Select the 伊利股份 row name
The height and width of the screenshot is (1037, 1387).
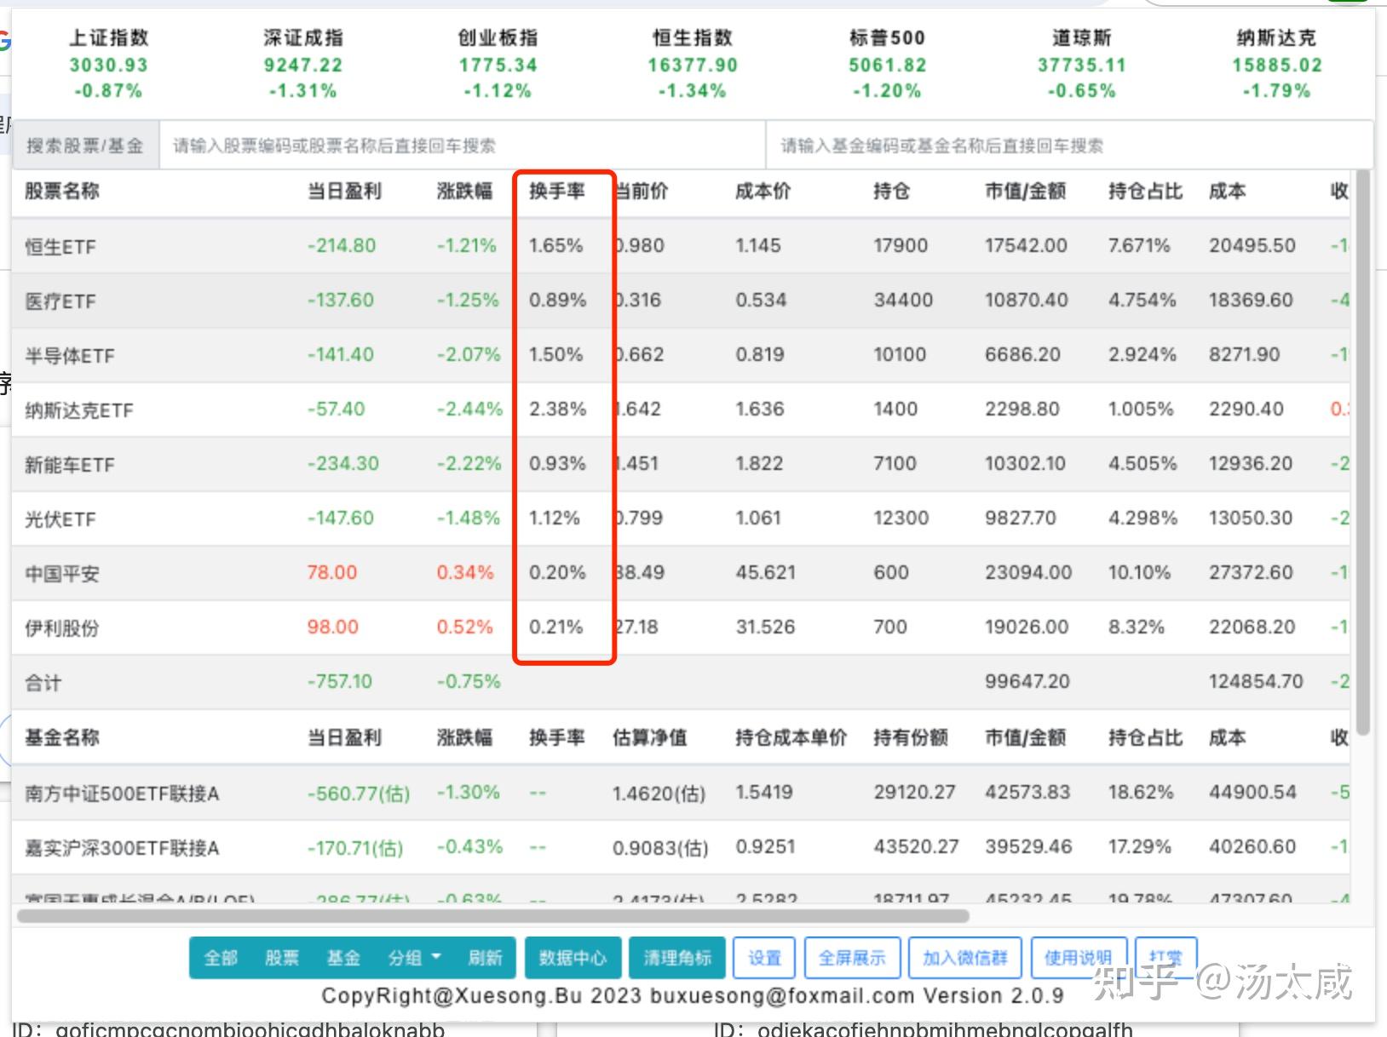coord(62,627)
